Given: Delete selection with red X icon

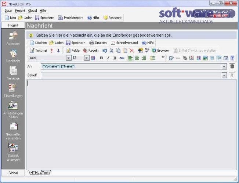Looking at the screenshot, I should pyautogui.click(x=132, y=51).
